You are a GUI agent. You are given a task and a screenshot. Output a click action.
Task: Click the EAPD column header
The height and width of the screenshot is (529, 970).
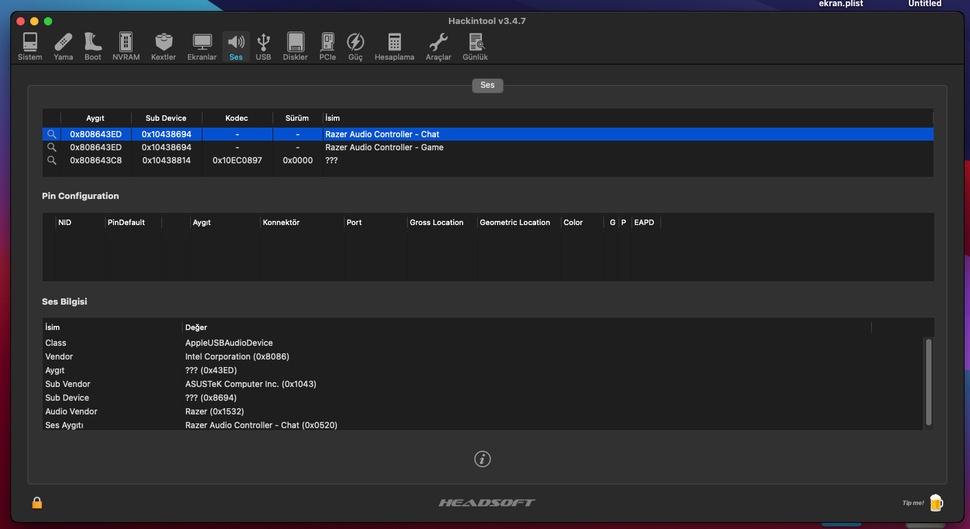(x=644, y=222)
